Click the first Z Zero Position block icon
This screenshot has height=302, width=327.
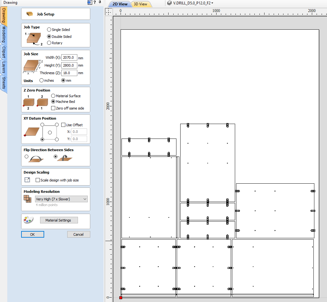(x=29, y=103)
